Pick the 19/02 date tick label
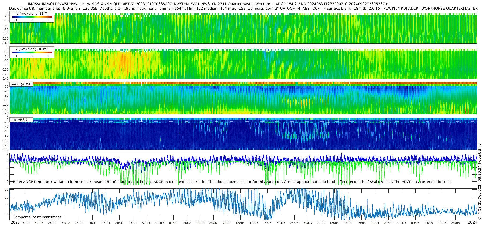 pyautogui.click(x=200, y=223)
